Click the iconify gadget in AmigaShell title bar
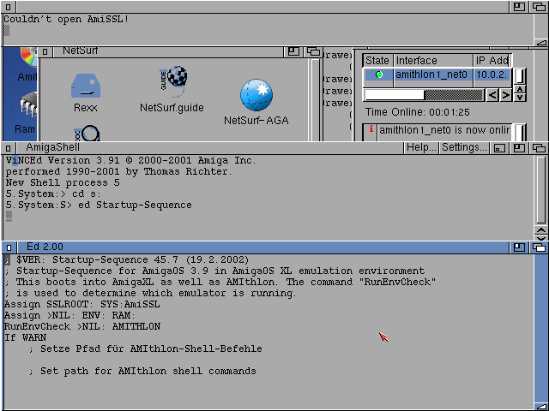549x411 pixels. click(499, 148)
